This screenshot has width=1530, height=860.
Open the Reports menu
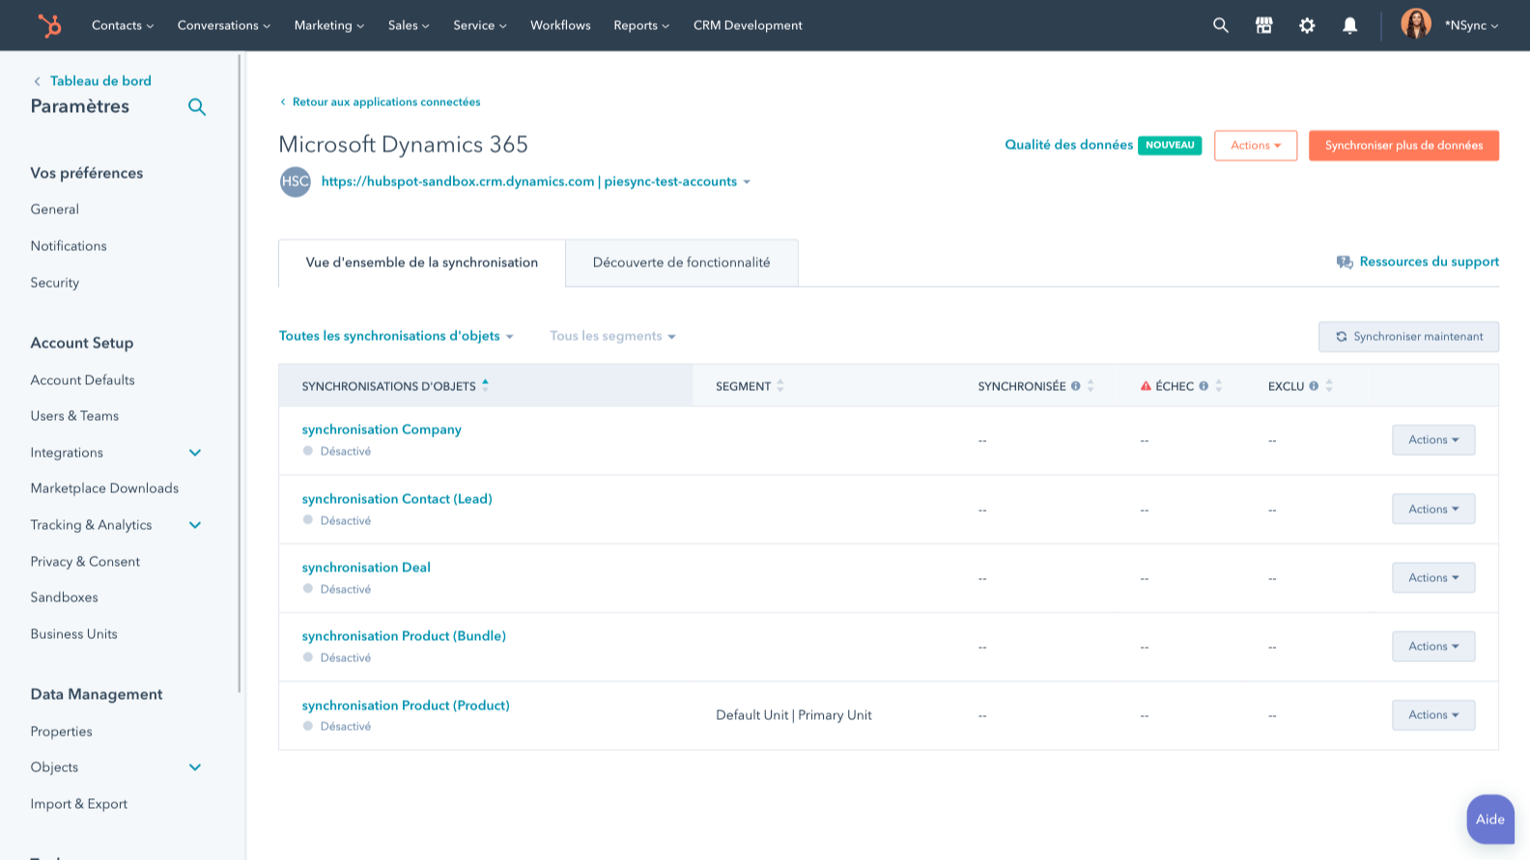641,25
